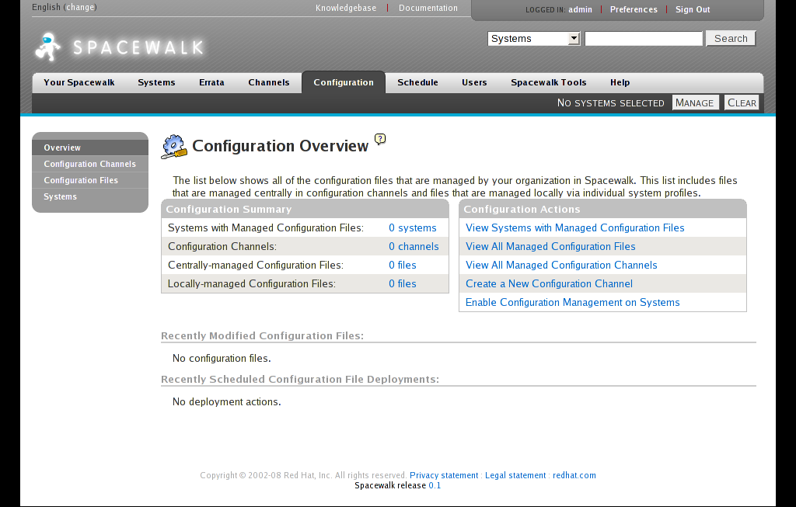Open Systems in the left sidebar
This screenshot has width=796, height=507.
(x=90, y=196)
